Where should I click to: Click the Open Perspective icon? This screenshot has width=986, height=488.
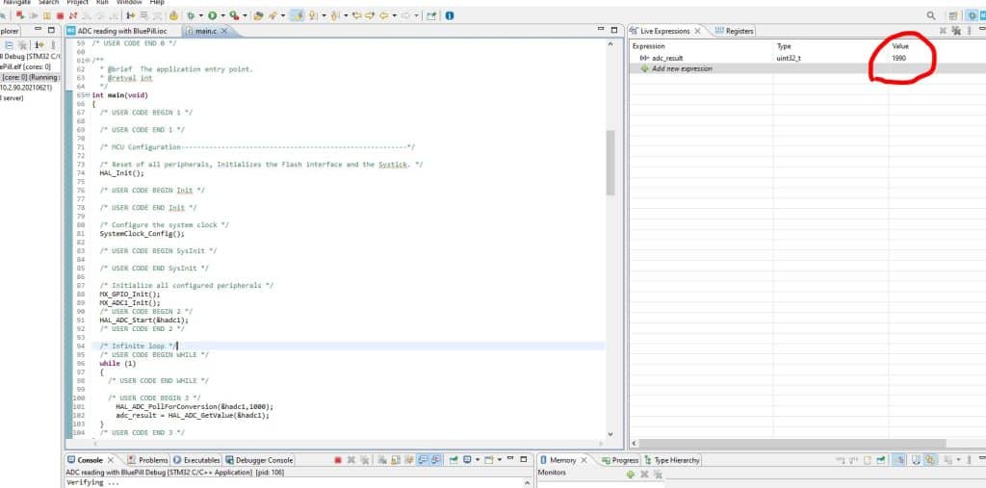[x=953, y=15]
